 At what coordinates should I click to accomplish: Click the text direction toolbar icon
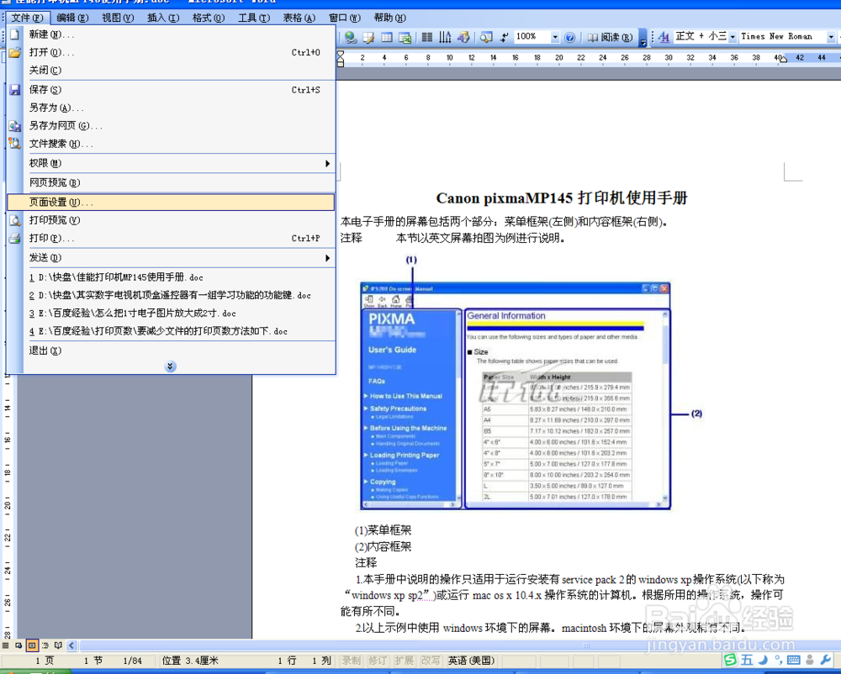pos(445,37)
